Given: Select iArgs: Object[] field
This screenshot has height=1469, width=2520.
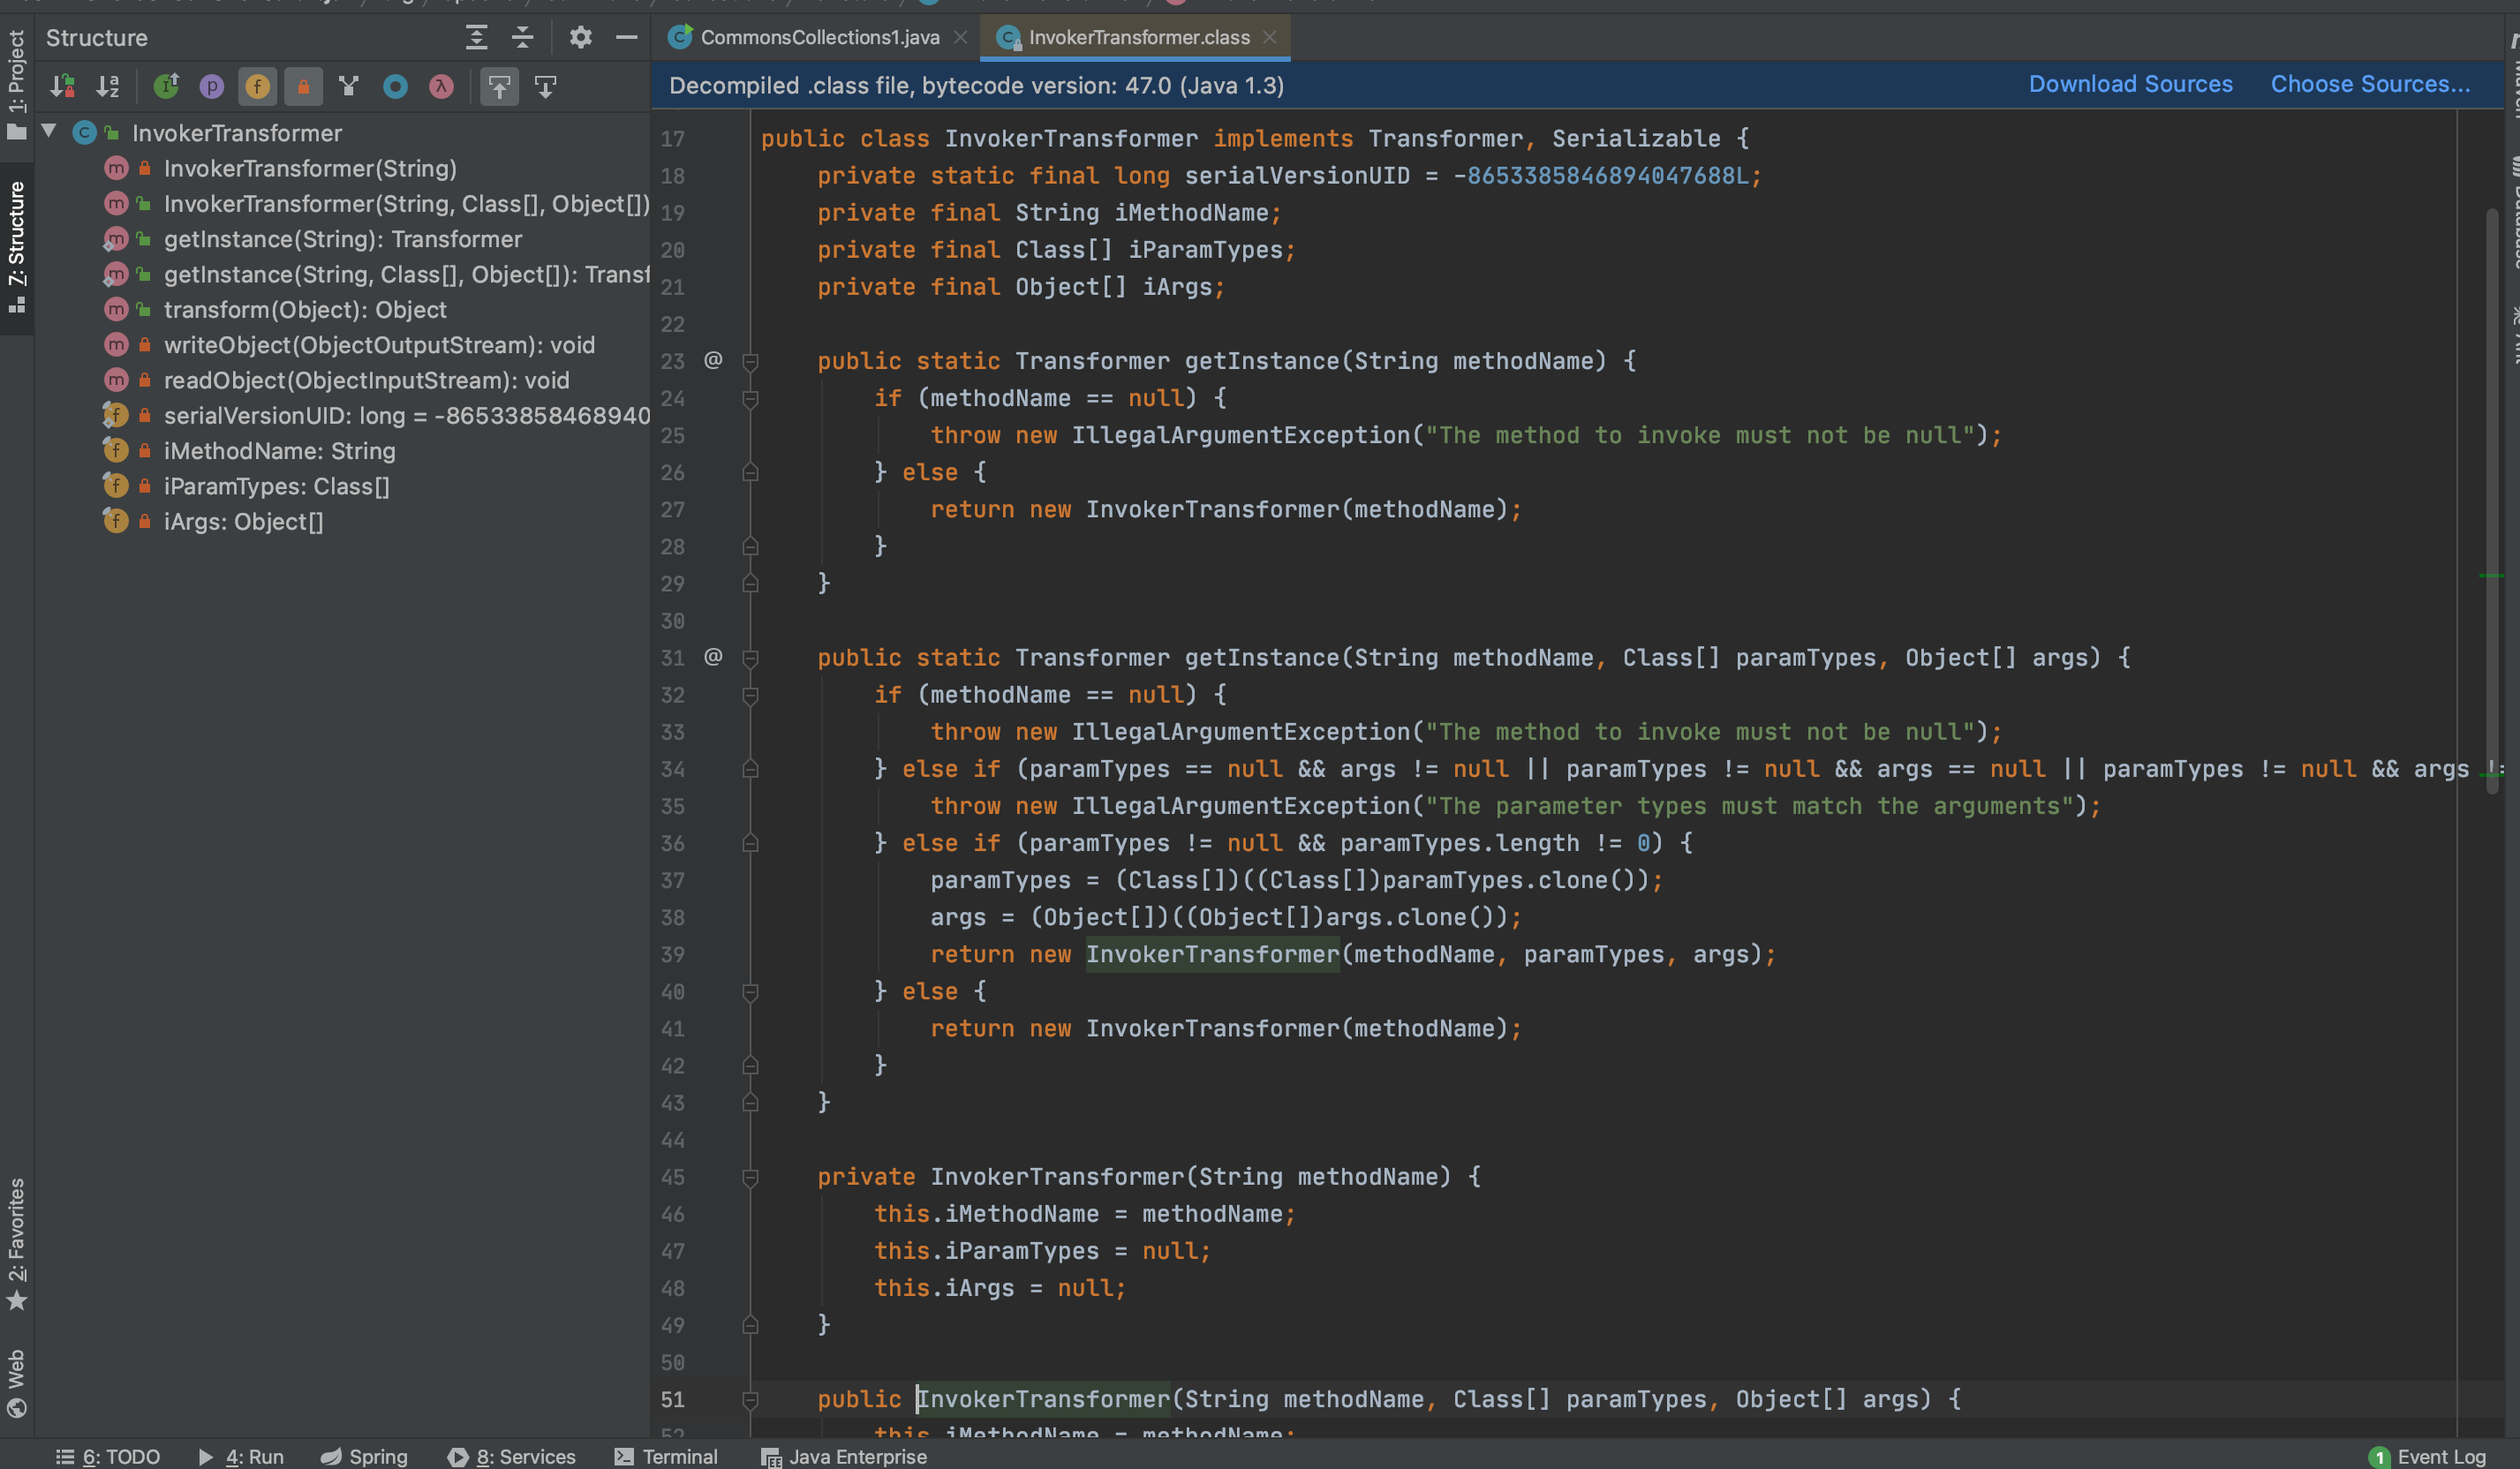Looking at the screenshot, I should click(x=243, y=522).
